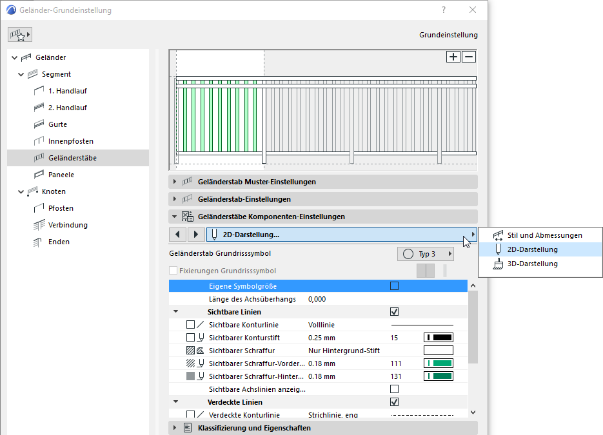Open the Typ 3 symbol dropdown
Viewport: 603px width, 435px height.
coord(426,254)
